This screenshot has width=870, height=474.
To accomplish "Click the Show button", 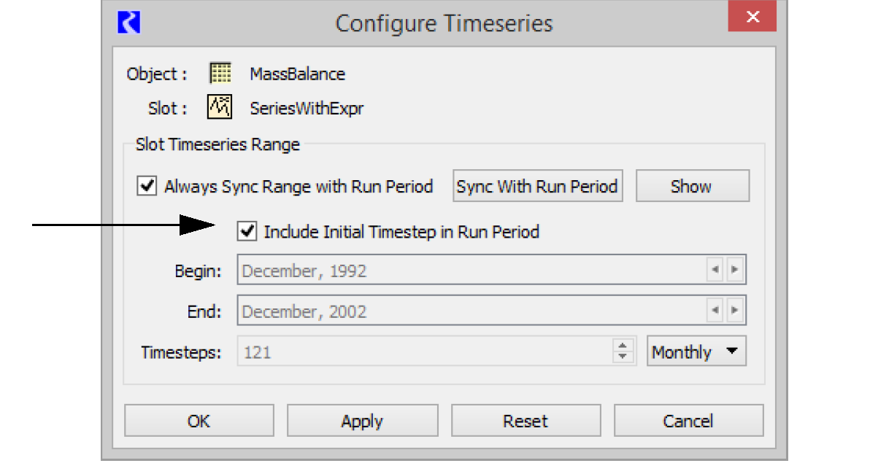I will (691, 187).
